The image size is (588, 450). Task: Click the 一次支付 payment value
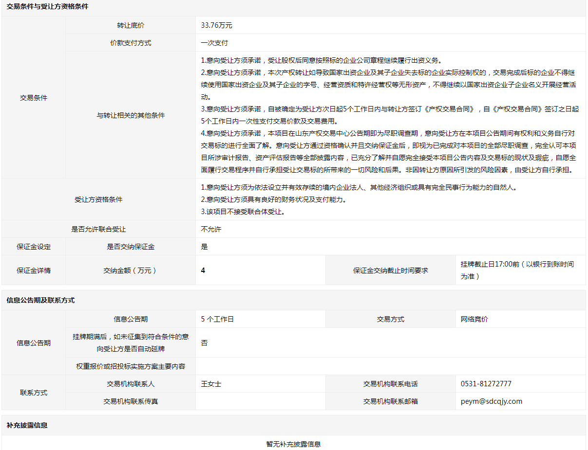(214, 43)
